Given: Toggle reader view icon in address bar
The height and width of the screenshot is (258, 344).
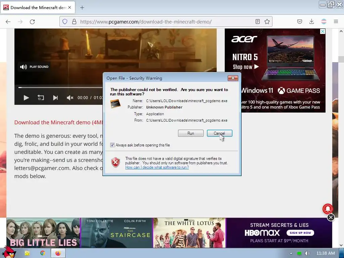Looking at the screenshot, I should [x=258, y=21].
